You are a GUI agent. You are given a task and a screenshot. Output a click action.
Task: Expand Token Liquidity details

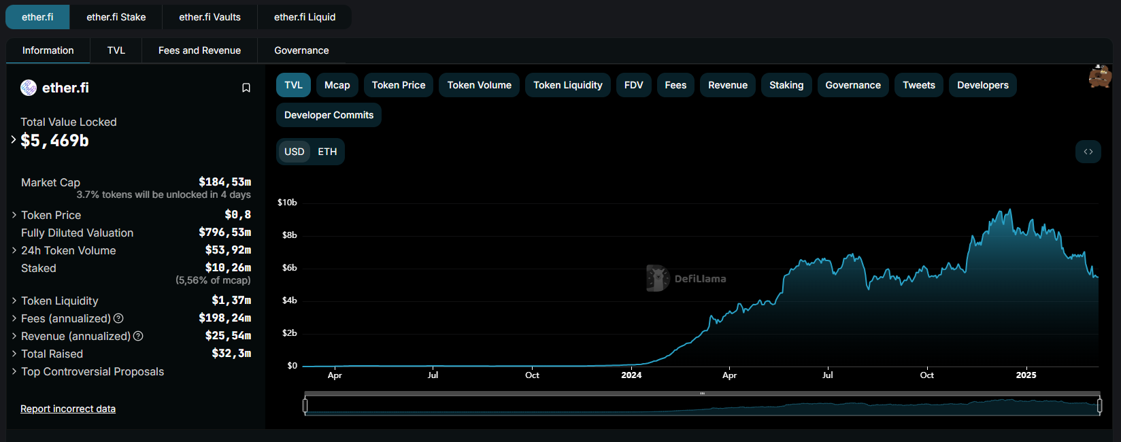[x=14, y=301]
